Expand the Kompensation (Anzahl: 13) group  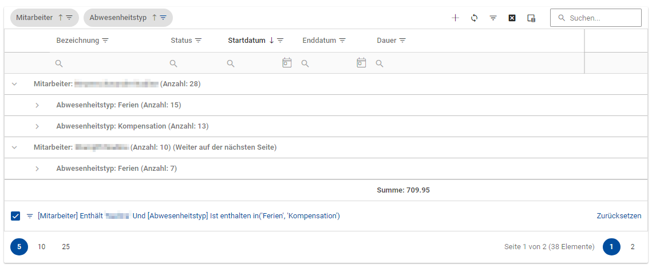coord(37,126)
